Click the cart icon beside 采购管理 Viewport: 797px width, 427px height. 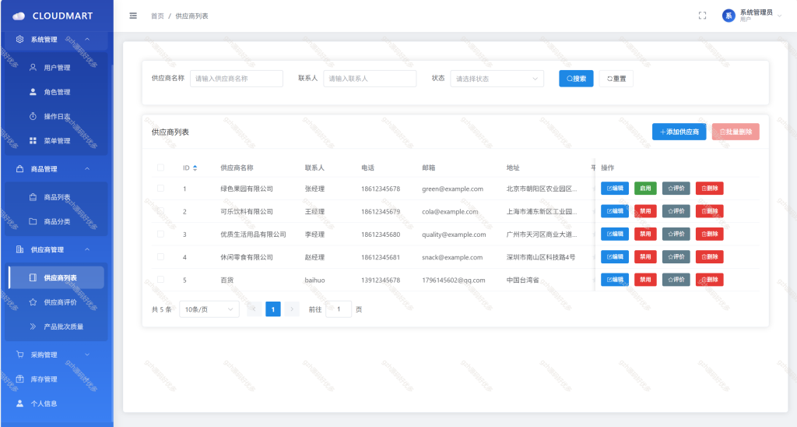point(19,355)
